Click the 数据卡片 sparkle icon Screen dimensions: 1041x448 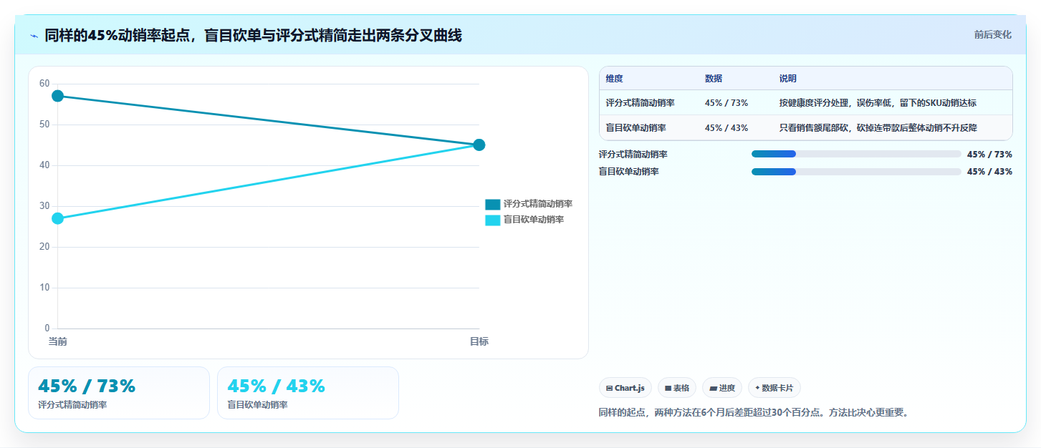pos(757,388)
